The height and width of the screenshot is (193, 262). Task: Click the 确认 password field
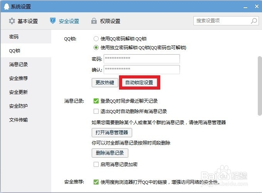[x=142, y=70]
